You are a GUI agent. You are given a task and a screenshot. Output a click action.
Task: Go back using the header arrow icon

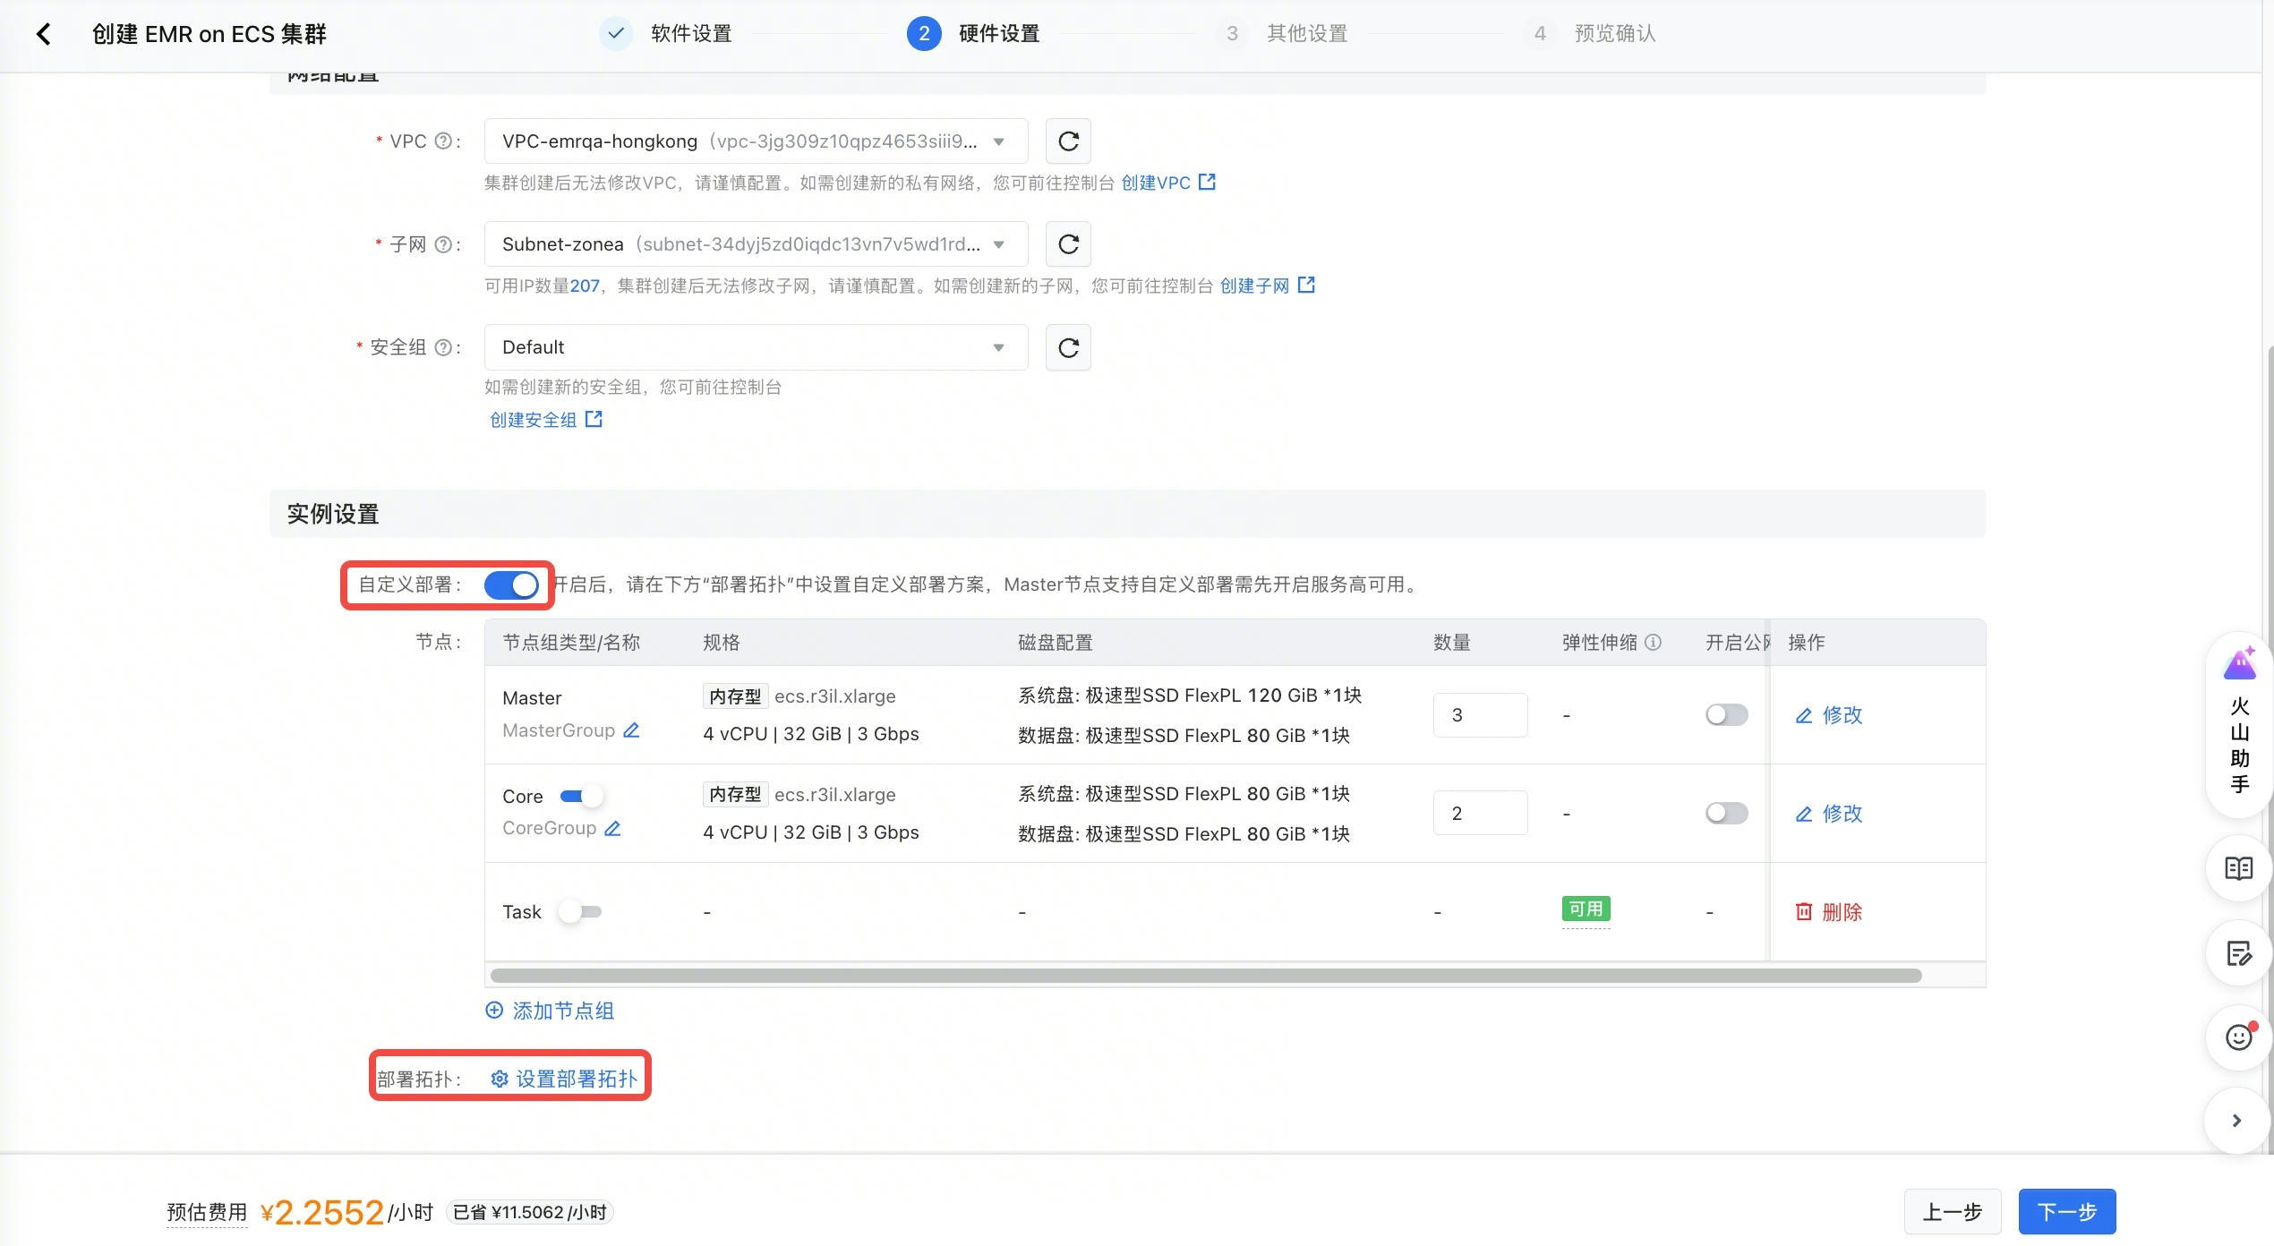(x=43, y=34)
